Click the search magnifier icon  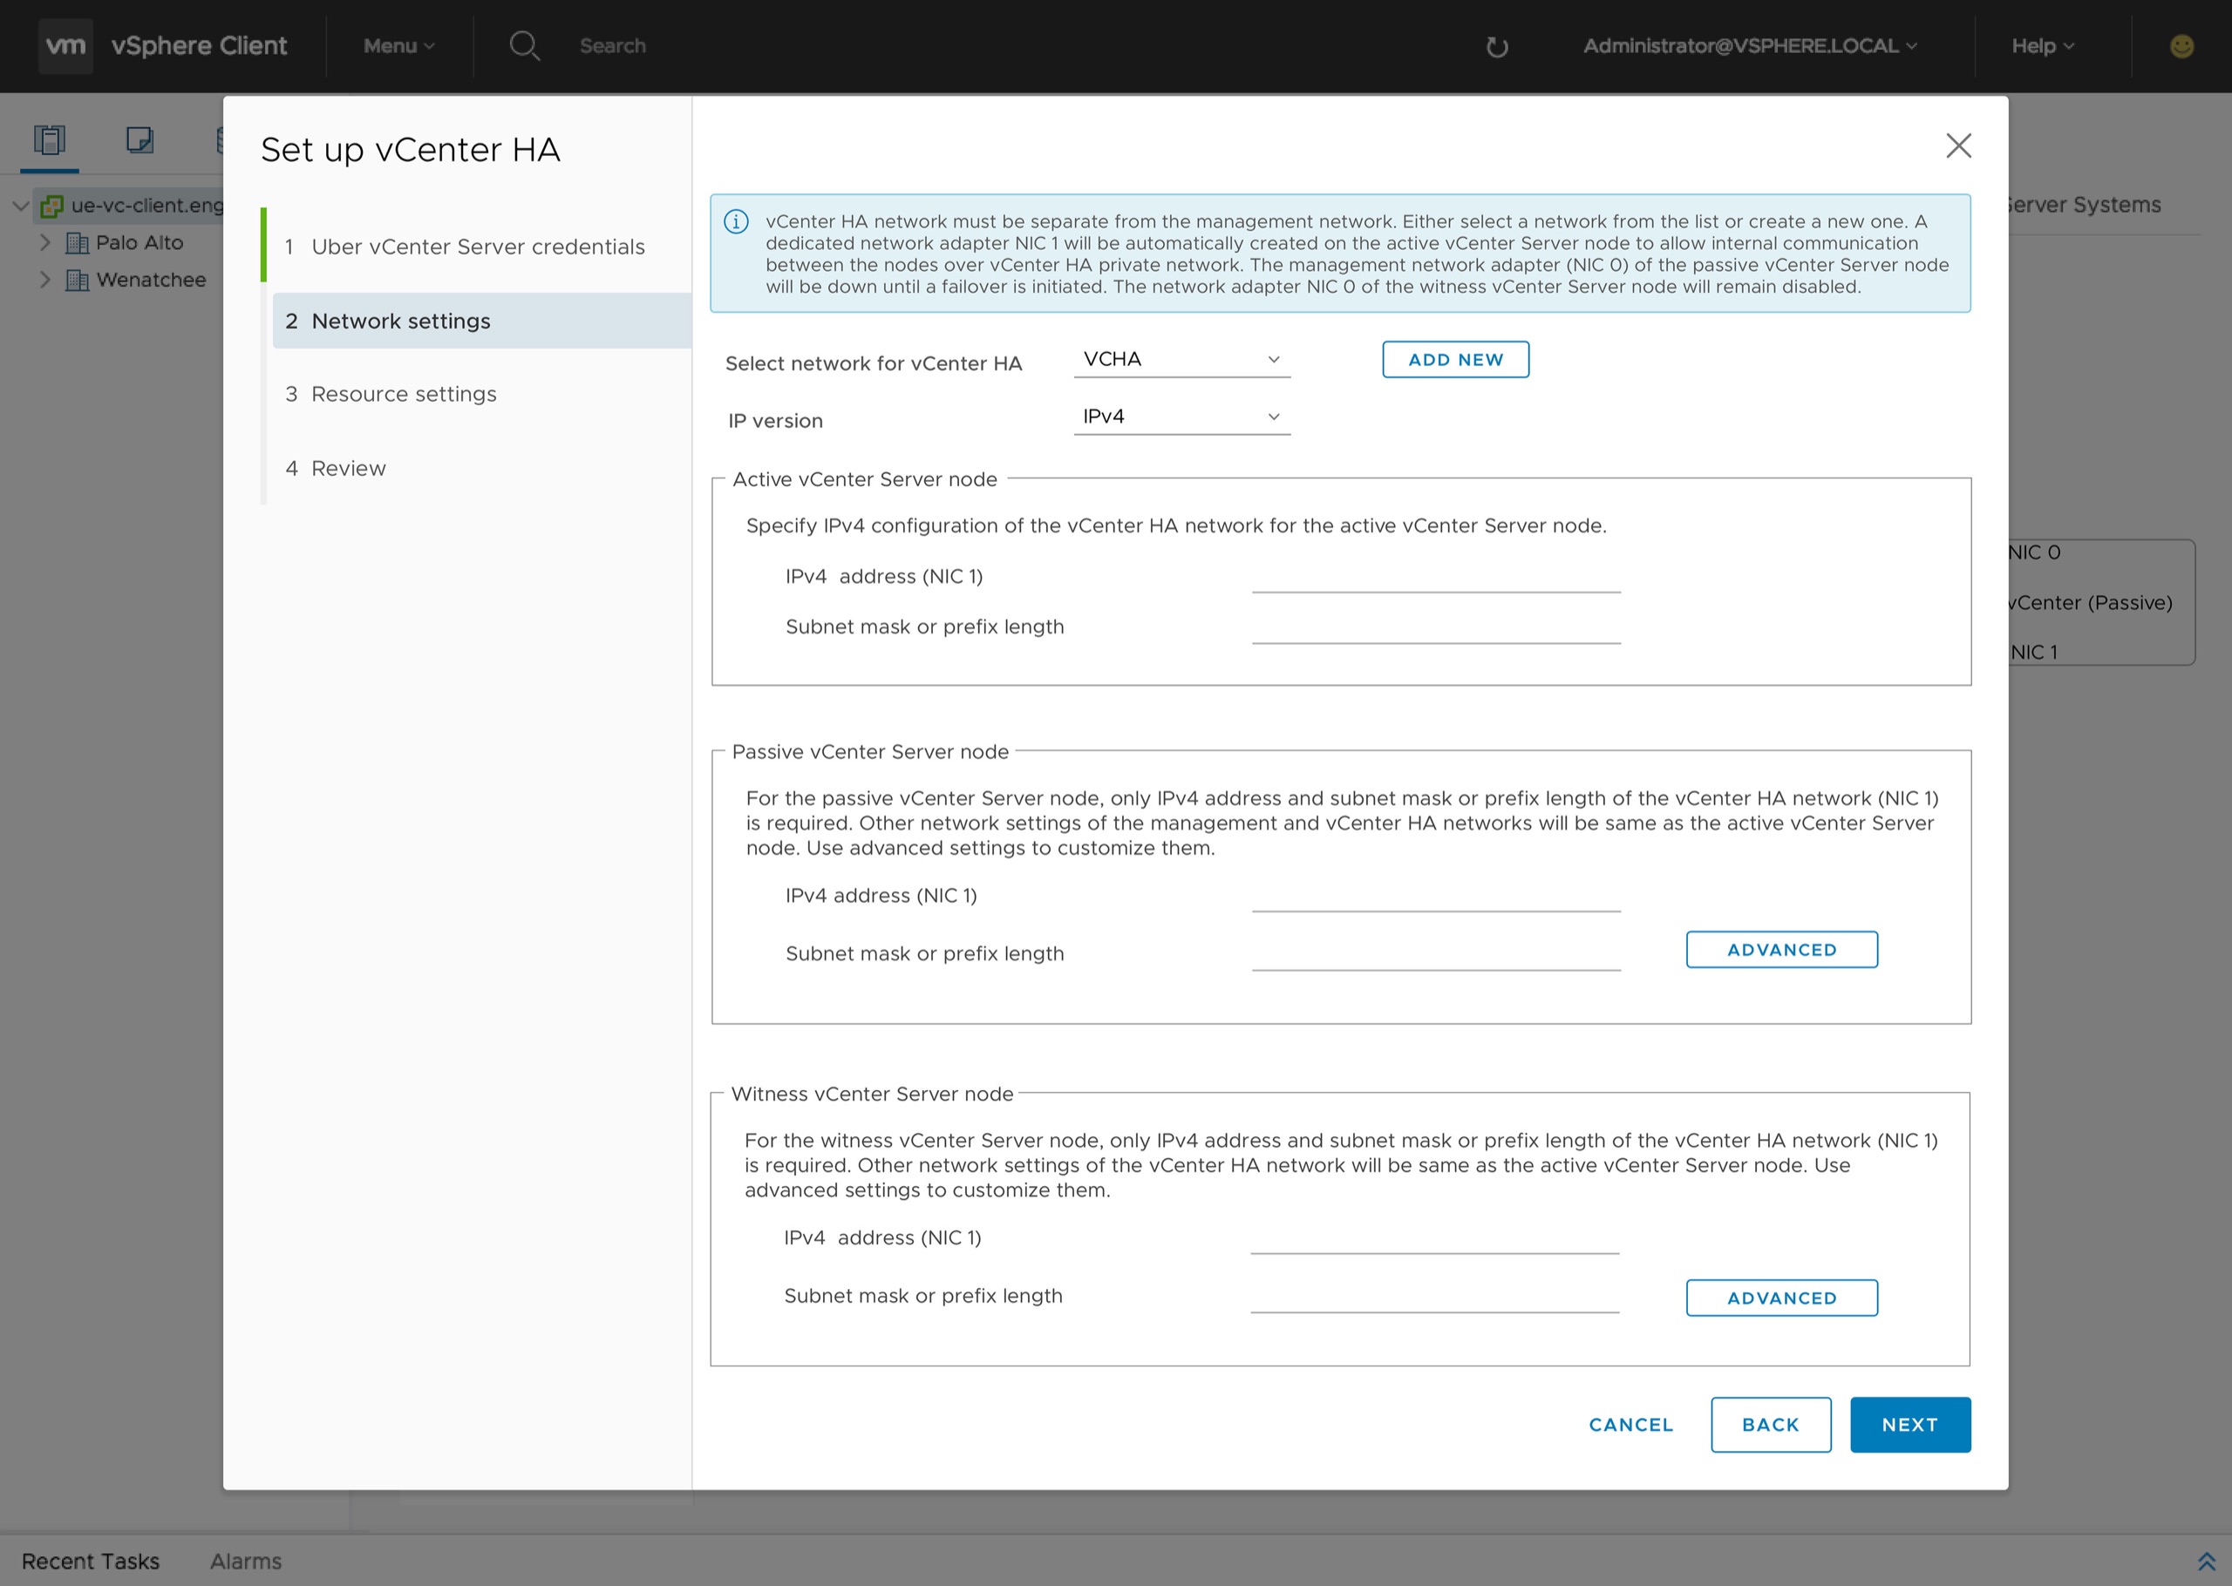[525, 46]
